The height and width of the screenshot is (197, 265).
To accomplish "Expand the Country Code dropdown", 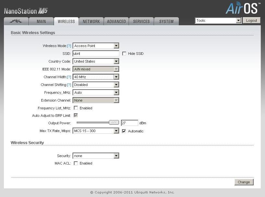I will [96, 61].
